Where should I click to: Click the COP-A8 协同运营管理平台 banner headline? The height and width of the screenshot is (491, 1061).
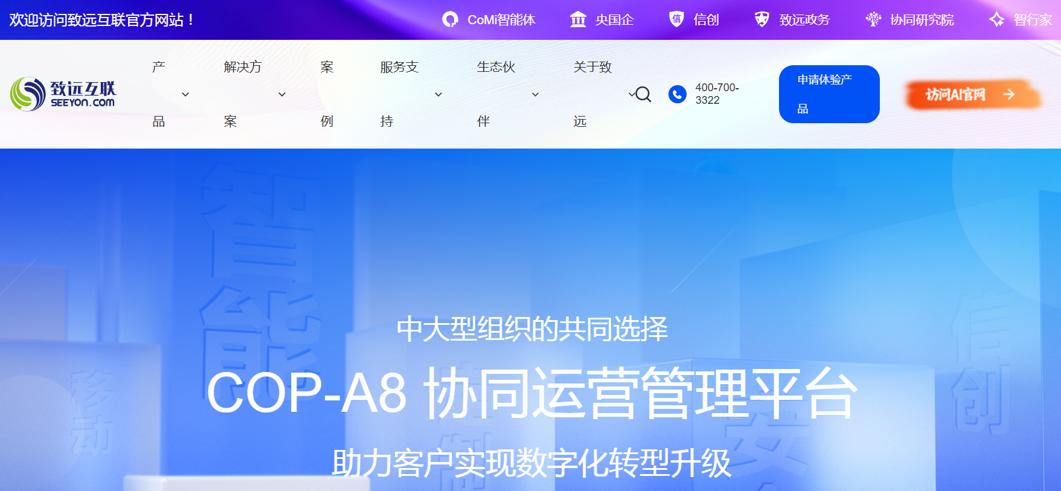(x=531, y=393)
